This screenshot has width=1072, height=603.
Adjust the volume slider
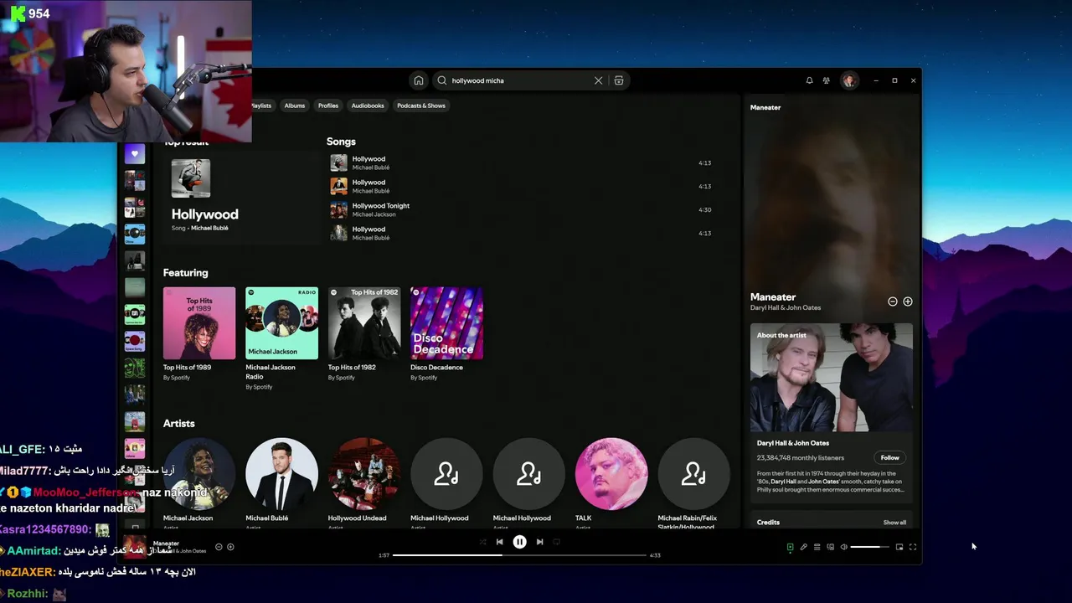[x=870, y=547]
